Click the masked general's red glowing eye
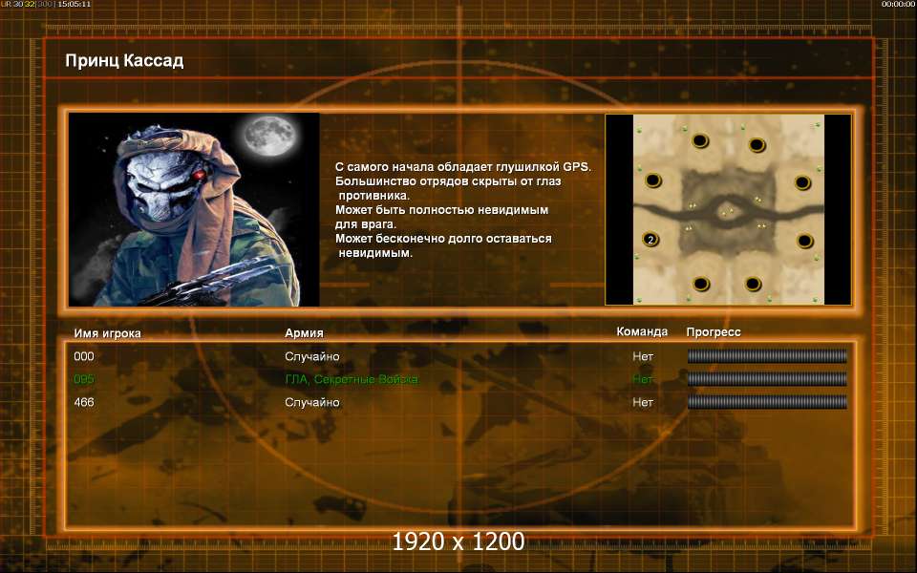 point(200,174)
